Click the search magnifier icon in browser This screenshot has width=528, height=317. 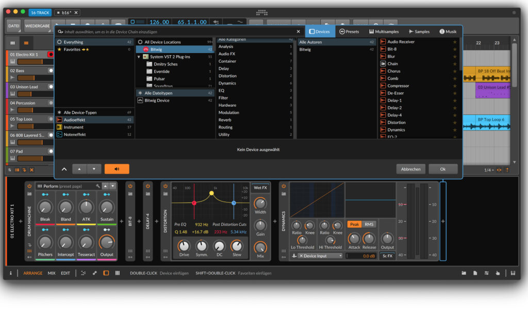[60, 31]
